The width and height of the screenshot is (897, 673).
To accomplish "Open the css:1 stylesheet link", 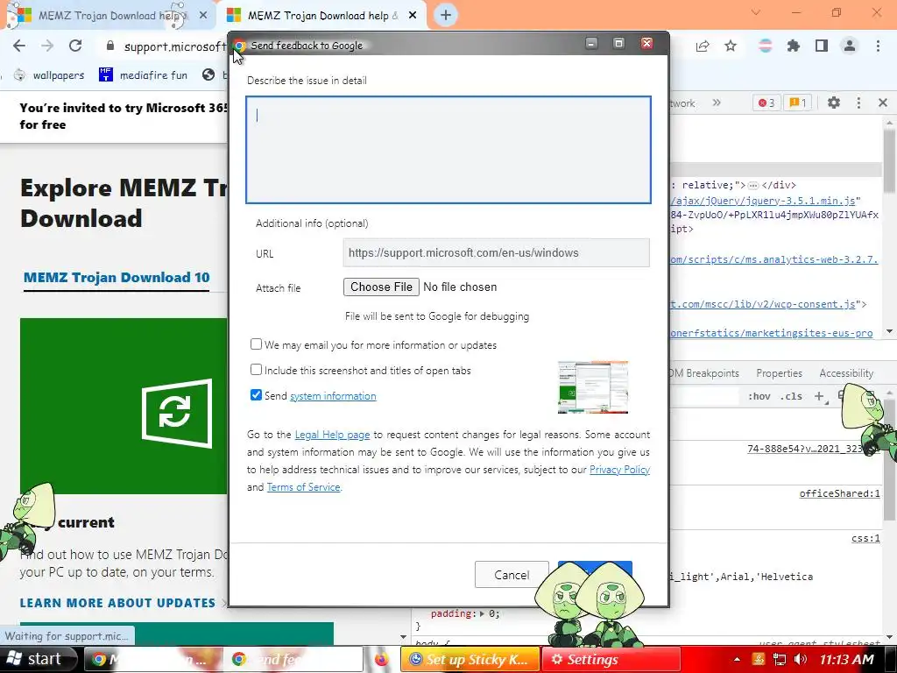I will (865, 539).
